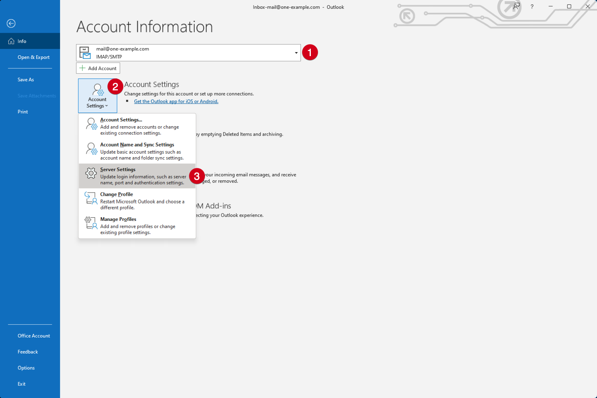Click Get the Outlook app link
Image resolution: width=597 pixels, height=398 pixels.
click(176, 101)
